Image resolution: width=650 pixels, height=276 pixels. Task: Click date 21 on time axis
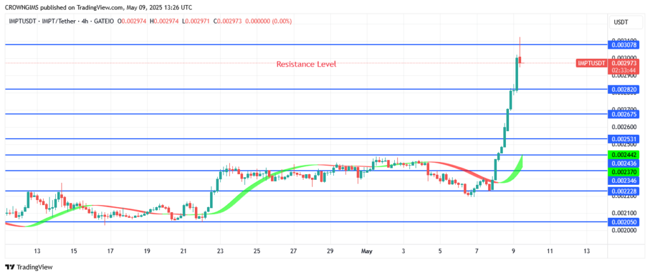click(x=183, y=251)
